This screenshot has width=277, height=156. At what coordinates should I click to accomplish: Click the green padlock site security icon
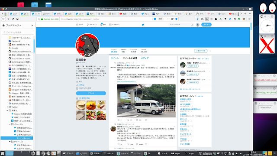pos(42,19)
